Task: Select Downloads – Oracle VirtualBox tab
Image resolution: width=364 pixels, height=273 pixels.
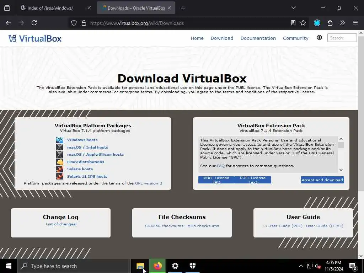Action: [136, 8]
